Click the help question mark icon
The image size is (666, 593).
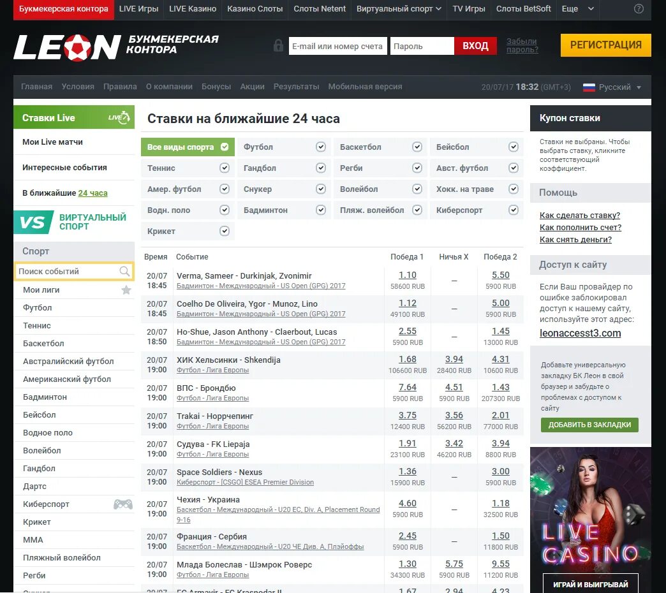(639, 9)
